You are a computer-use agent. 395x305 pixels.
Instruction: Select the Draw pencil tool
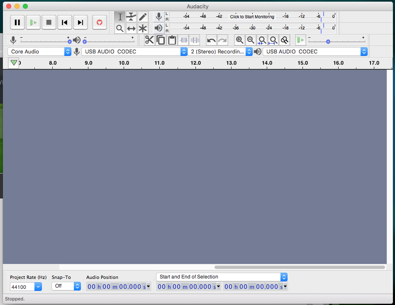tap(143, 17)
